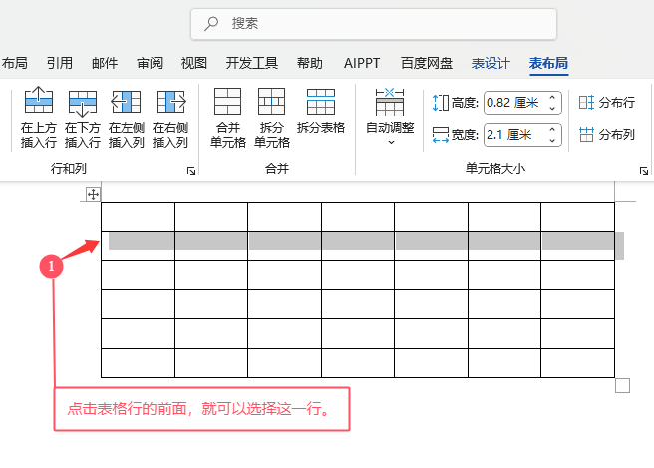Viewport: 654px width, 468px height.
Task: Increase row height with up arrow
Action: [x=552, y=97]
